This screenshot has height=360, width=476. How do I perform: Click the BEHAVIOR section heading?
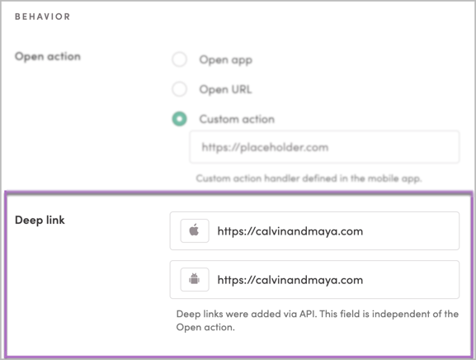tap(43, 17)
